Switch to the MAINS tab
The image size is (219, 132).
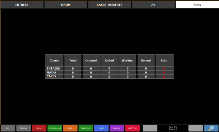[66, 5]
